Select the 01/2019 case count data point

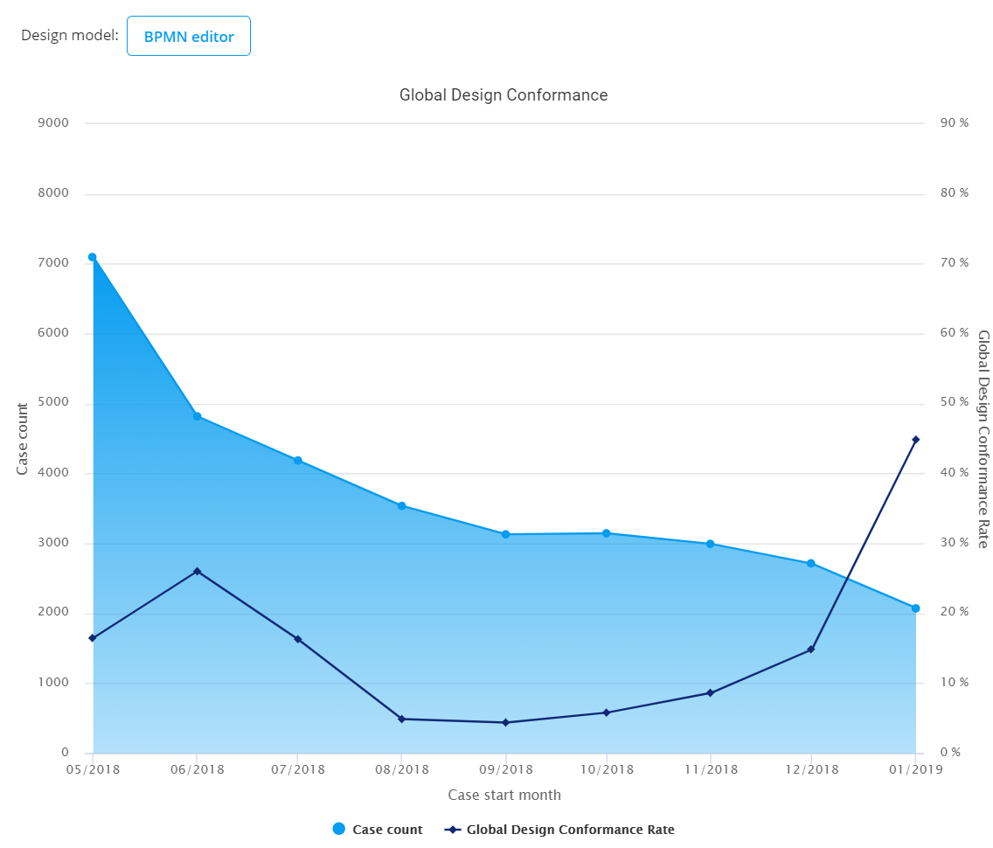[x=915, y=608]
